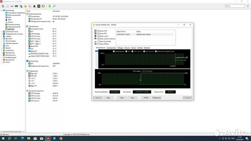This screenshot has width=251, height=141.
Task: Switch to the Cooling Fans tab
Action: point(111,48)
